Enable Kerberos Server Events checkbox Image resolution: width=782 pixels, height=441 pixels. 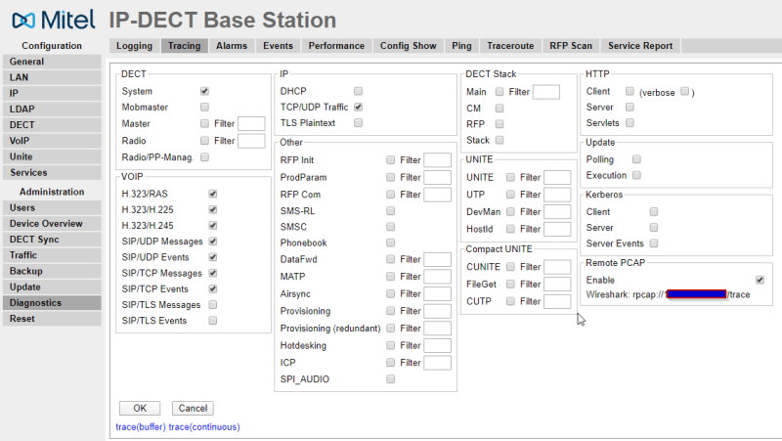[x=654, y=243]
